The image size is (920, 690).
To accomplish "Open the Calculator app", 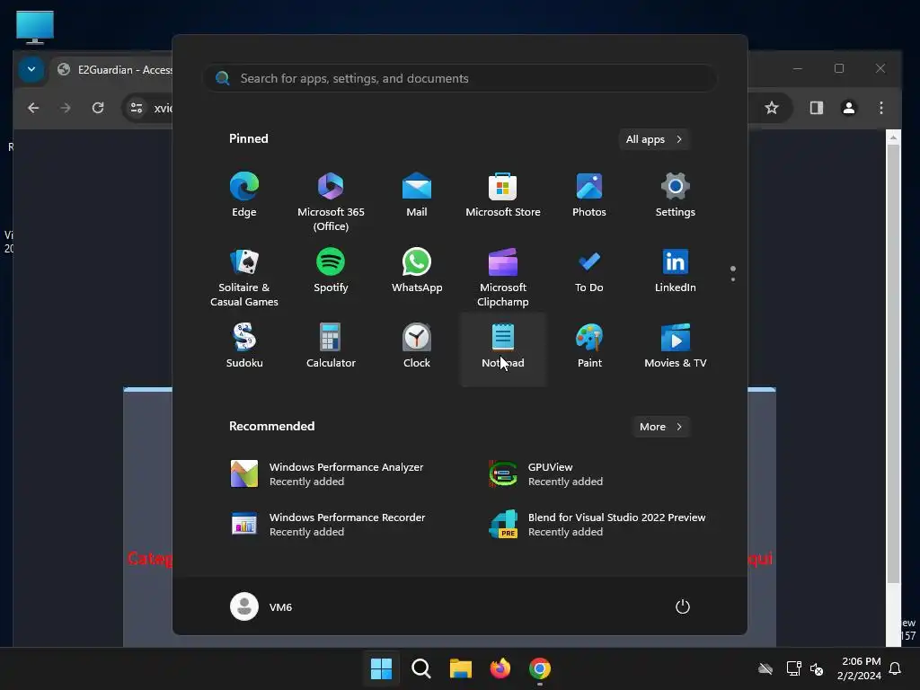I will point(331,346).
